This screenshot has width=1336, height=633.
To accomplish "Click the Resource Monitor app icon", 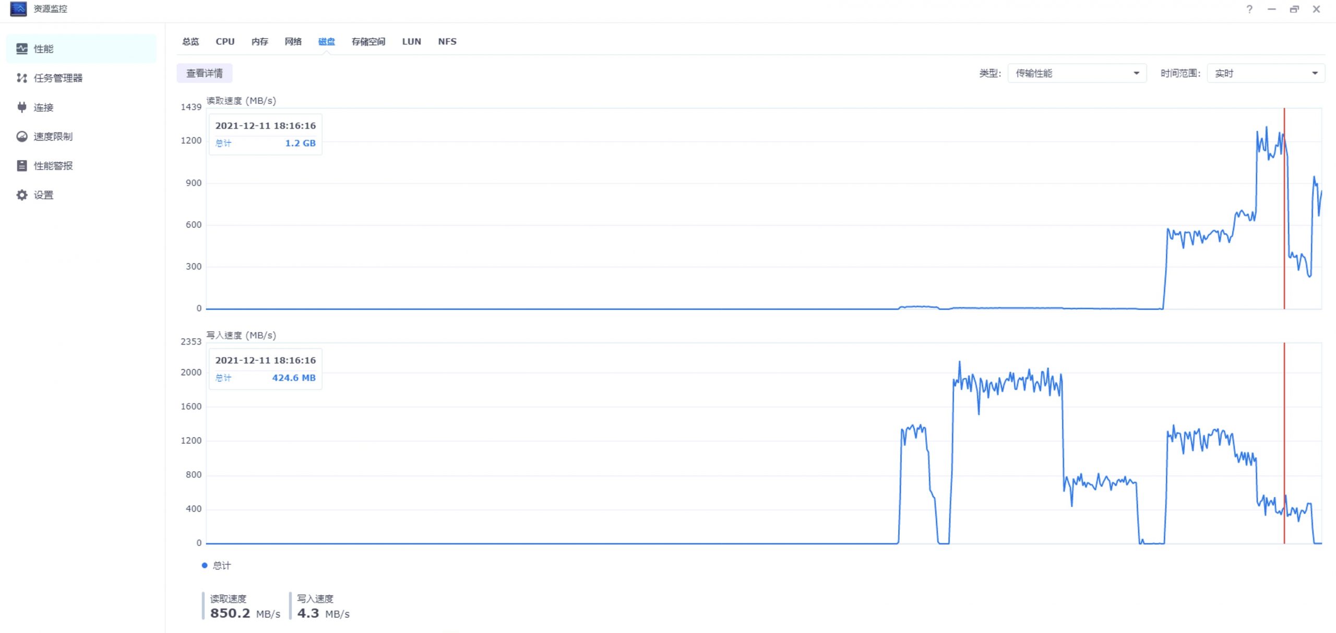I will pyautogui.click(x=18, y=9).
